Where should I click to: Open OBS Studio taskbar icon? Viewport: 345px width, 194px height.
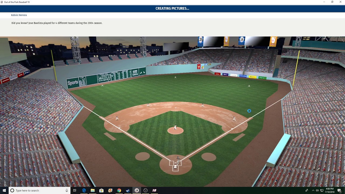point(146,190)
